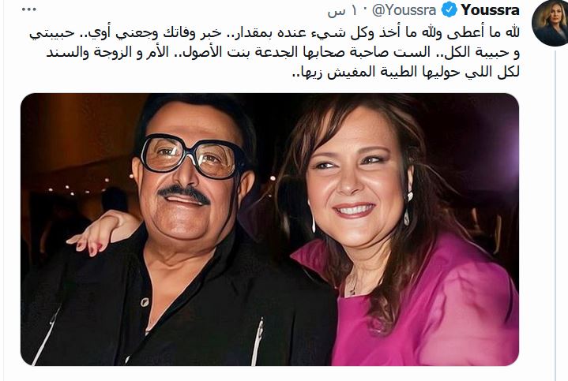Click the hand resting on the shoulder
568x381 pixels.
[x=101, y=232]
